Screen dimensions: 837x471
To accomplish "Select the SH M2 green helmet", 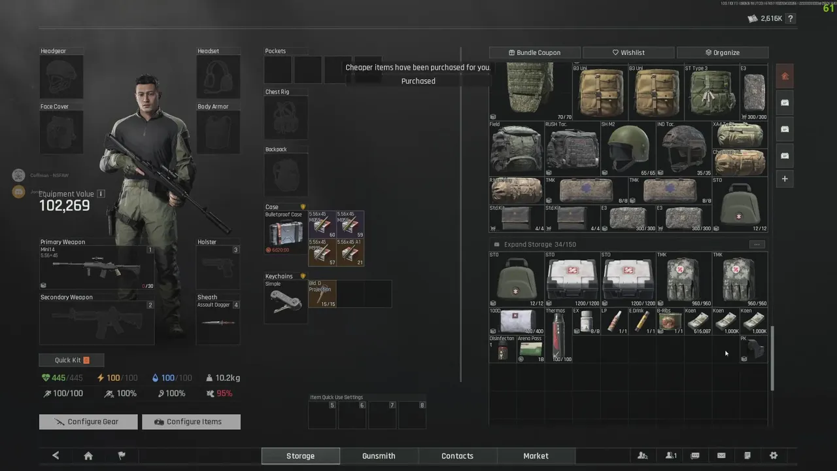I will [x=628, y=148].
